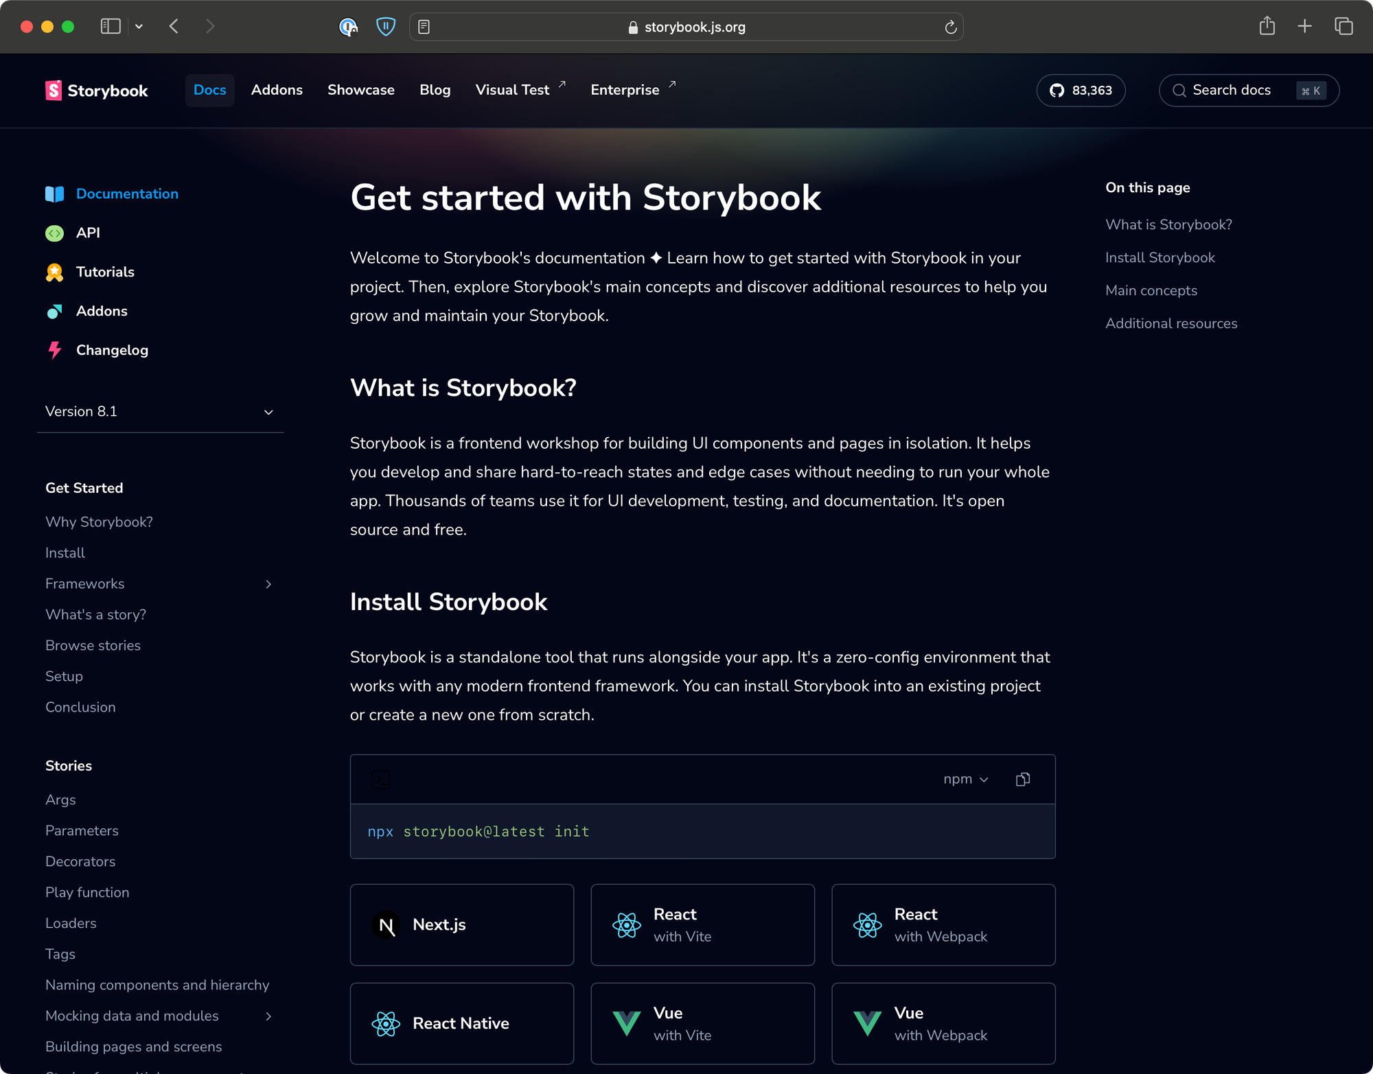Jump to Main concepts section link
Image resolution: width=1373 pixels, height=1074 pixels.
click(1151, 290)
